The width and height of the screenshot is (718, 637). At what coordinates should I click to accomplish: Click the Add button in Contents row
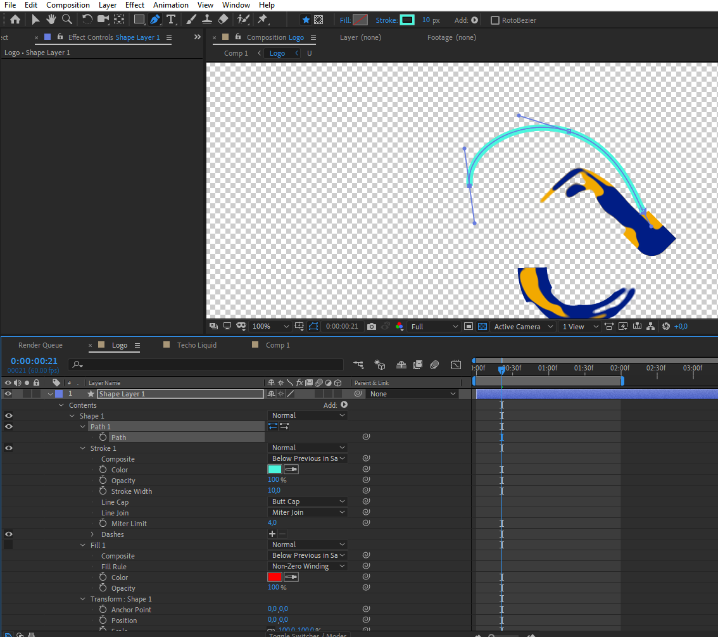344,405
